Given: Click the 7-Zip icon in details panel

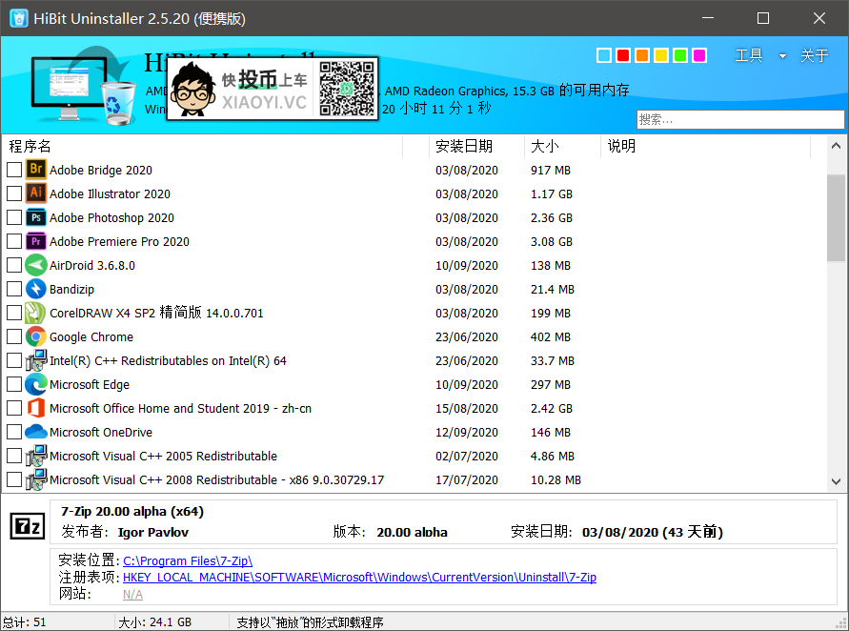Looking at the screenshot, I should [x=28, y=525].
